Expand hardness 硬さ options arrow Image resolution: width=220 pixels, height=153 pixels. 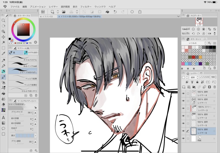[35, 135]
